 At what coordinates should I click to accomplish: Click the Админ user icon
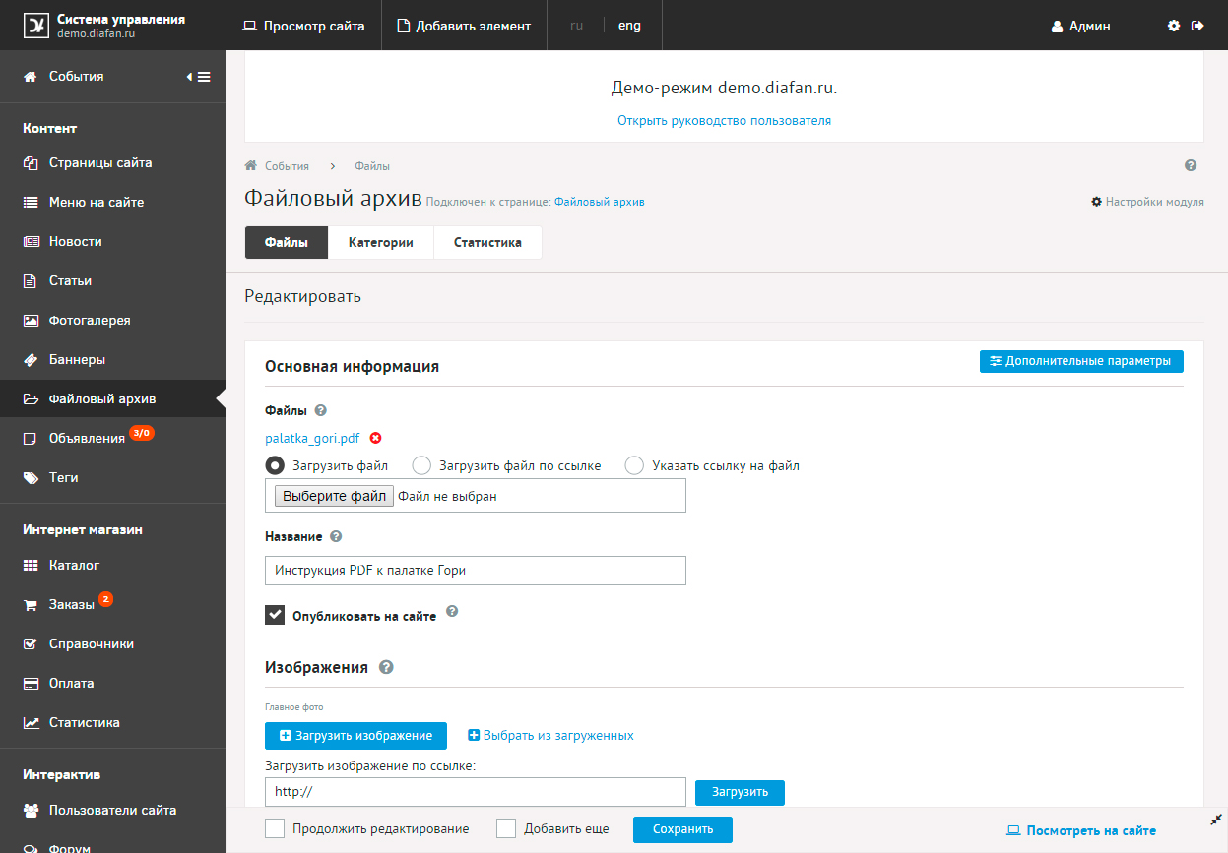[1058, 27]
